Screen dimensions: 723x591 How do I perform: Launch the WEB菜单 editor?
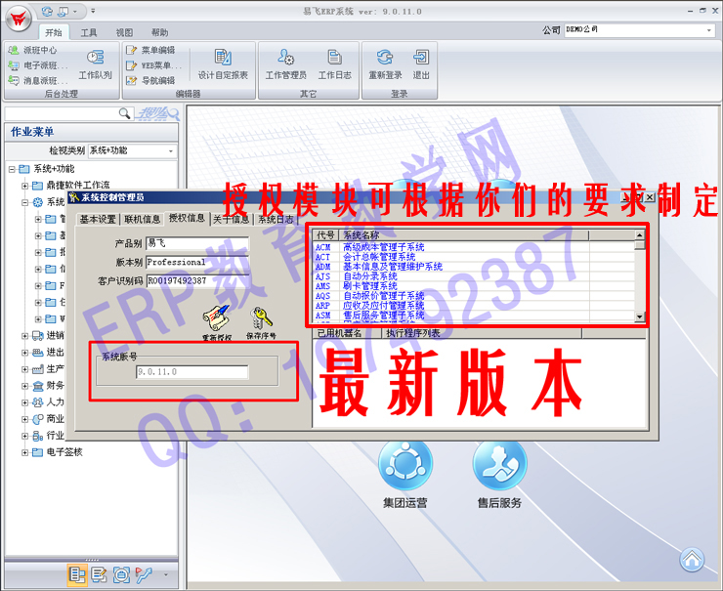[154, 65]
